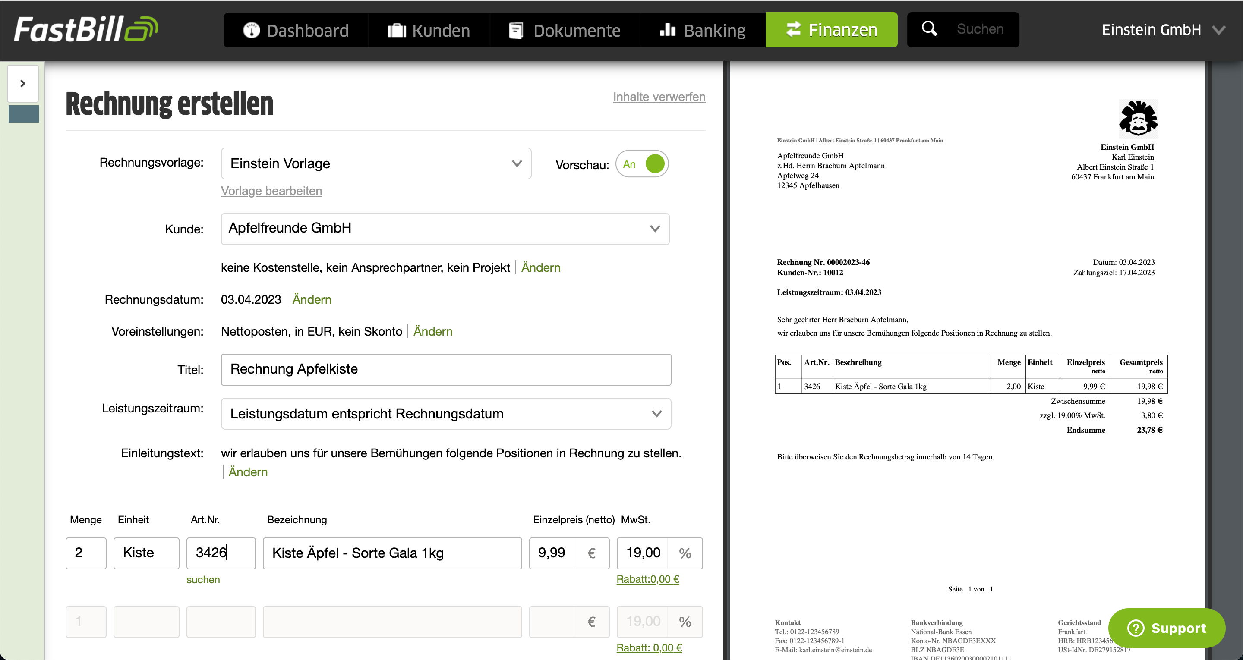Screen dimensions: 1243x660
Task: Click the euro symbol in price field
Action: (x=591, y=553)
